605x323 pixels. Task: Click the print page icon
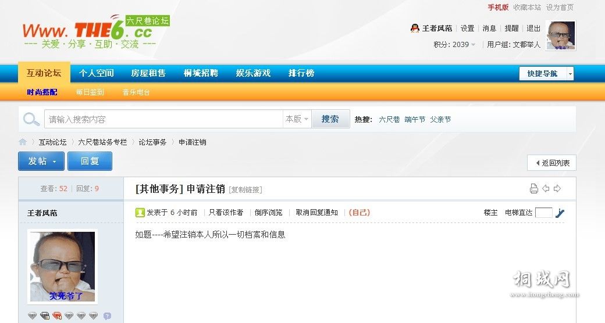[533, 189]
